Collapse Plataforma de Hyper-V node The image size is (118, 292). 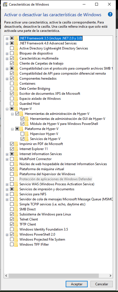click(13, 129)
